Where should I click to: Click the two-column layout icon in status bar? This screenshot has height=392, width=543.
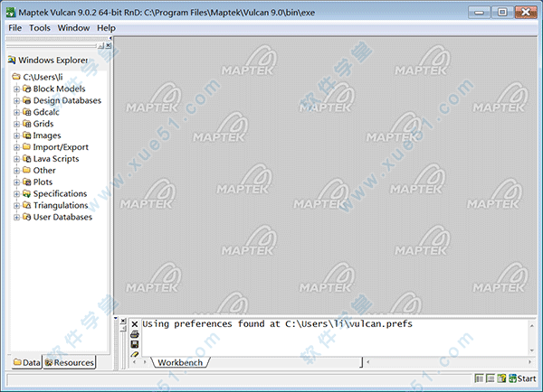(x=480, y=378)
